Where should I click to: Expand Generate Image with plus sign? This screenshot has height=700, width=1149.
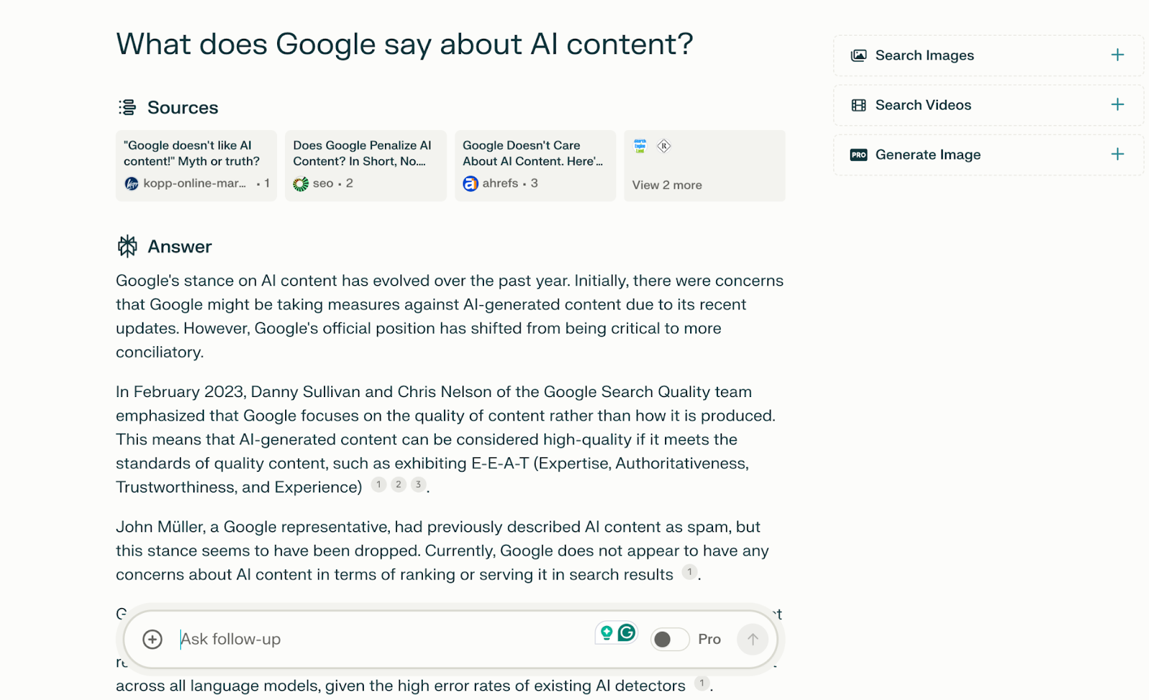coord(1117,154)
